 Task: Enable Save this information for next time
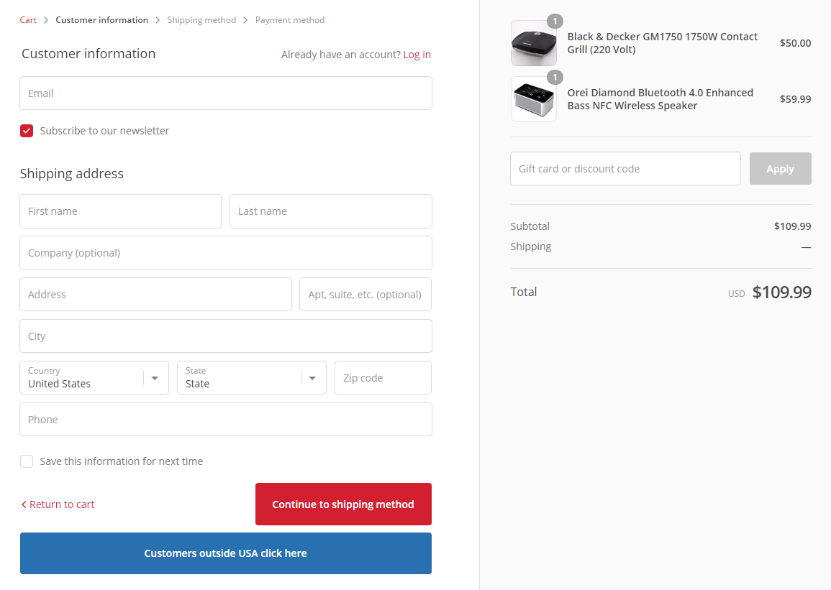click(27, 461)
